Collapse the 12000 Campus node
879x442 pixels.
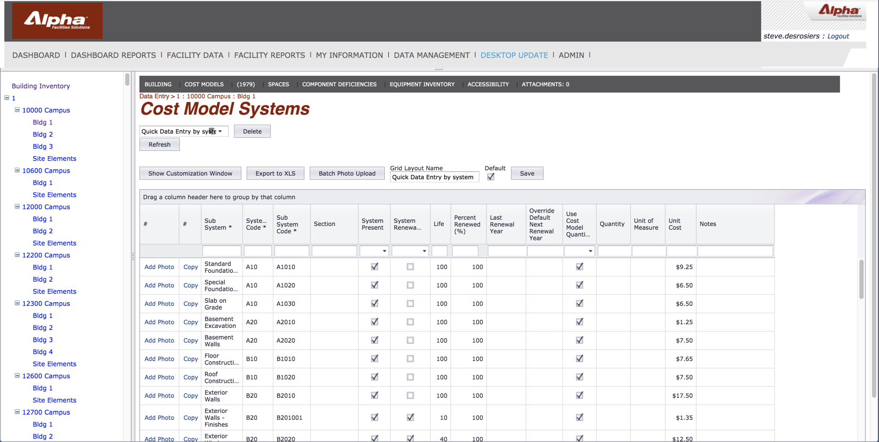tap(17, 207)
